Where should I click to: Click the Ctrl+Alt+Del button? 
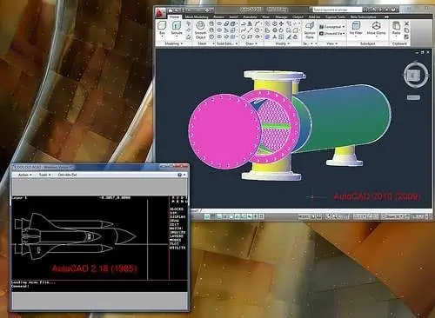[x=67, y=175]
